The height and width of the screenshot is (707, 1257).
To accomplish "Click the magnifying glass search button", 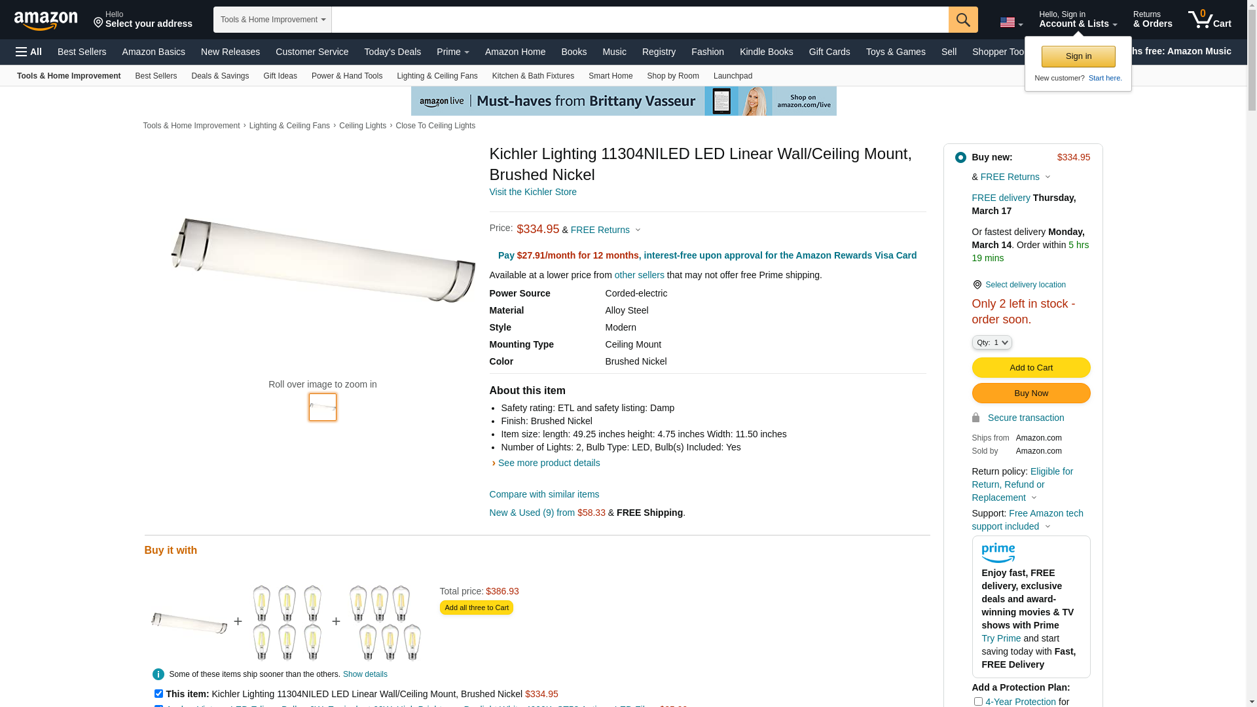I will (x=963, y=20).
